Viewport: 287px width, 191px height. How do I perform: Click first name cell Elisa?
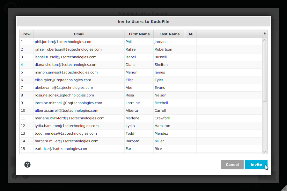click(x=139, y=80)
